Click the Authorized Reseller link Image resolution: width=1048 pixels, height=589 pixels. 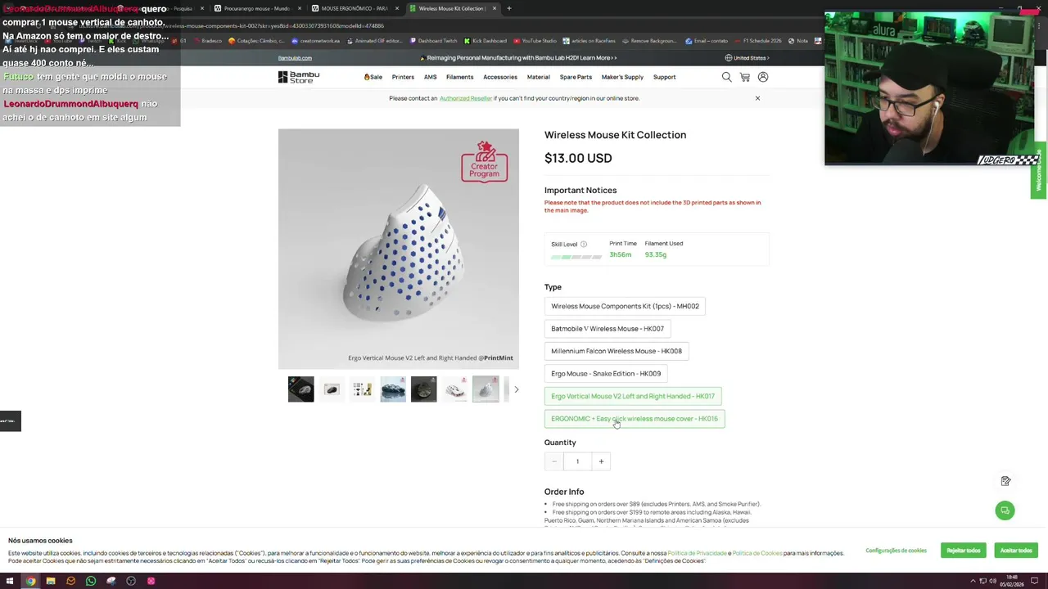point(466,98)
